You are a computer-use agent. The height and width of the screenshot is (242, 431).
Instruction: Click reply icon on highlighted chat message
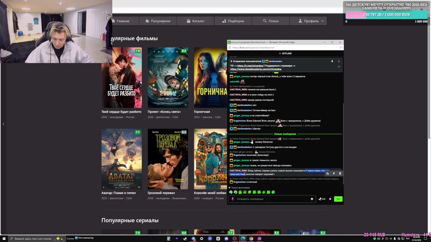(x=328, y=173)
